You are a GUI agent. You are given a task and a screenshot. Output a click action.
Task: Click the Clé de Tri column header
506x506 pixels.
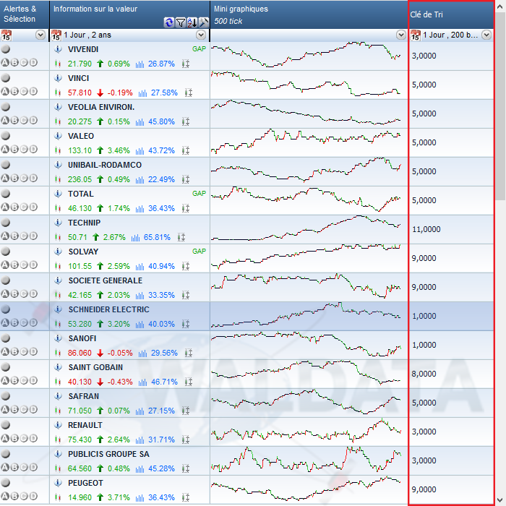[x=451, y=14]
